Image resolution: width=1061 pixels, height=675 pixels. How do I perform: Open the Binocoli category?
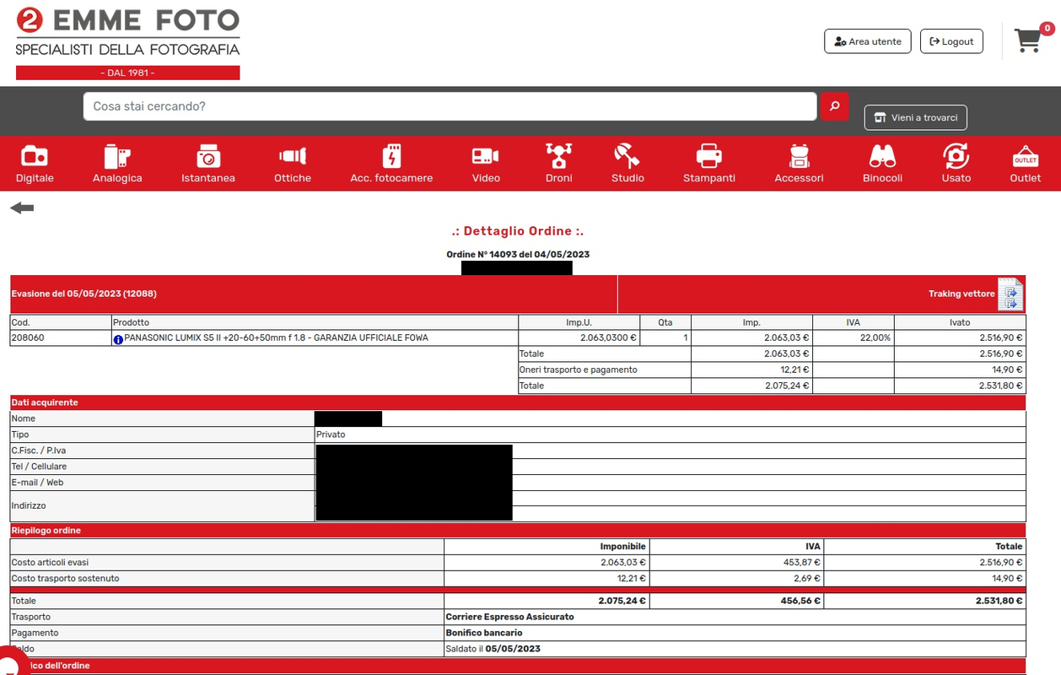[x=882, y=164]
